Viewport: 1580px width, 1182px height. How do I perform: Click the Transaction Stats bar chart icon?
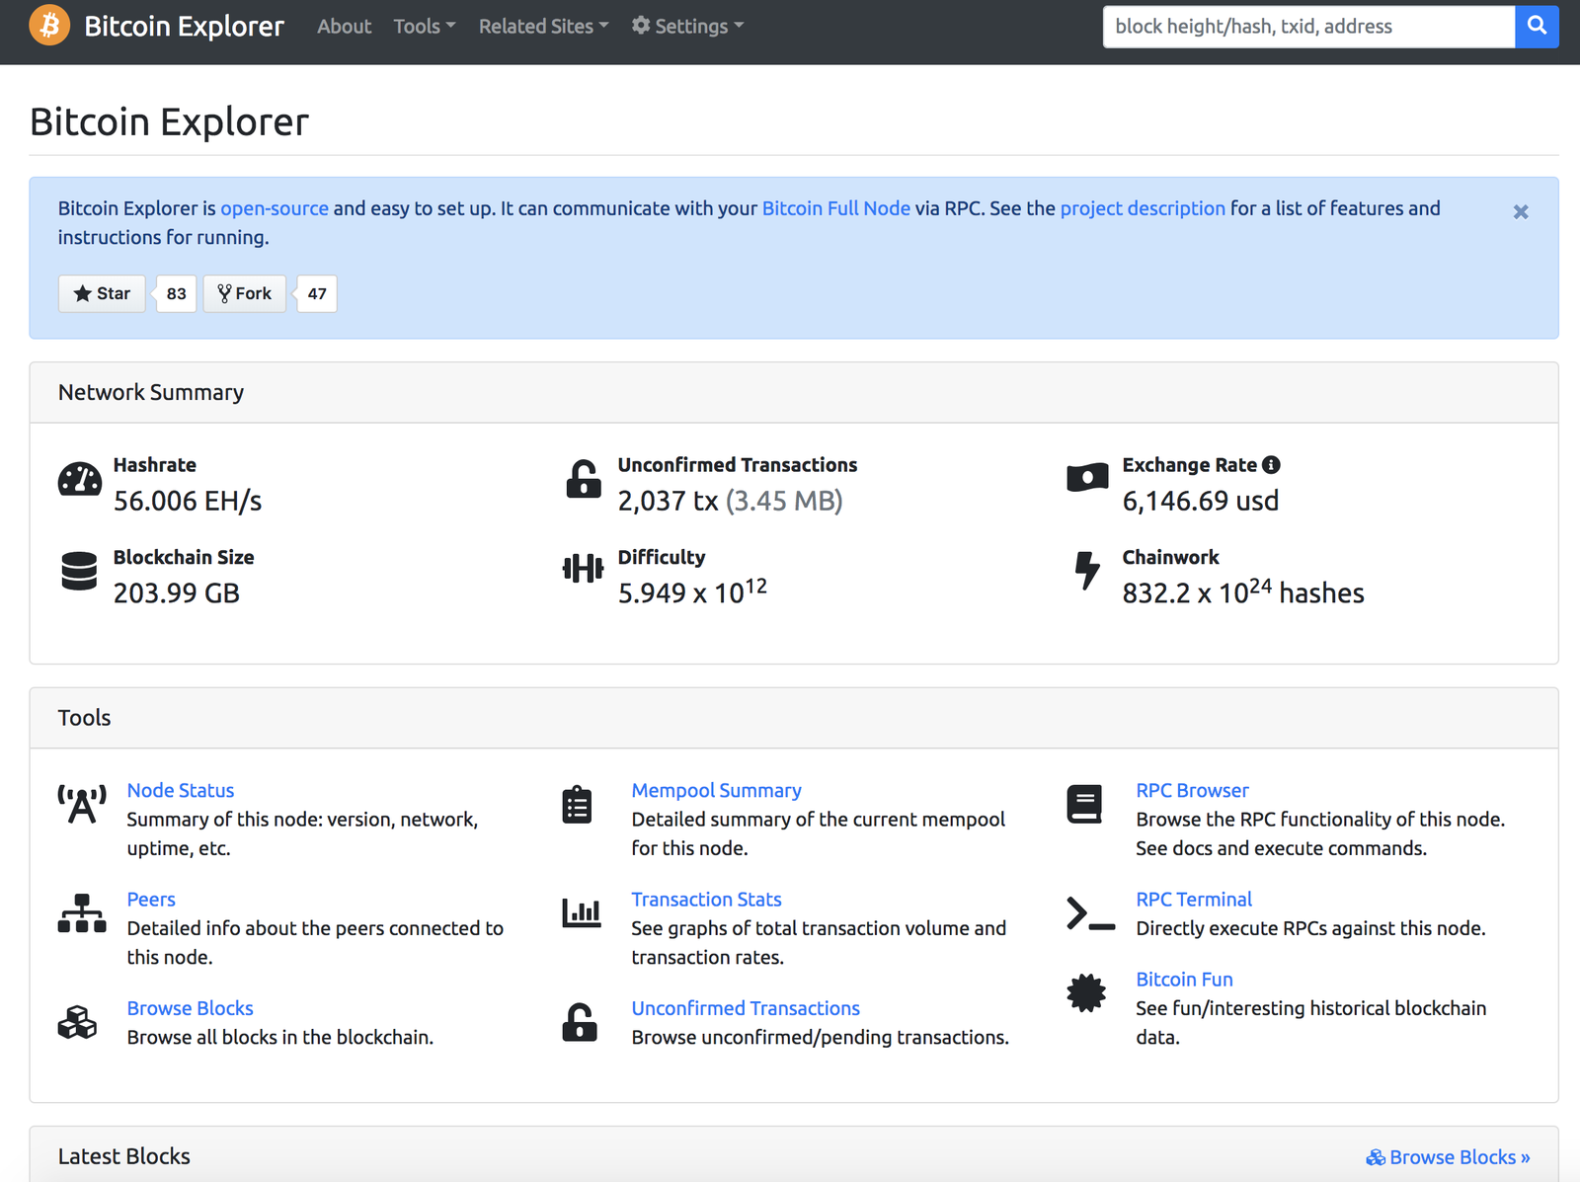[582, 912]
